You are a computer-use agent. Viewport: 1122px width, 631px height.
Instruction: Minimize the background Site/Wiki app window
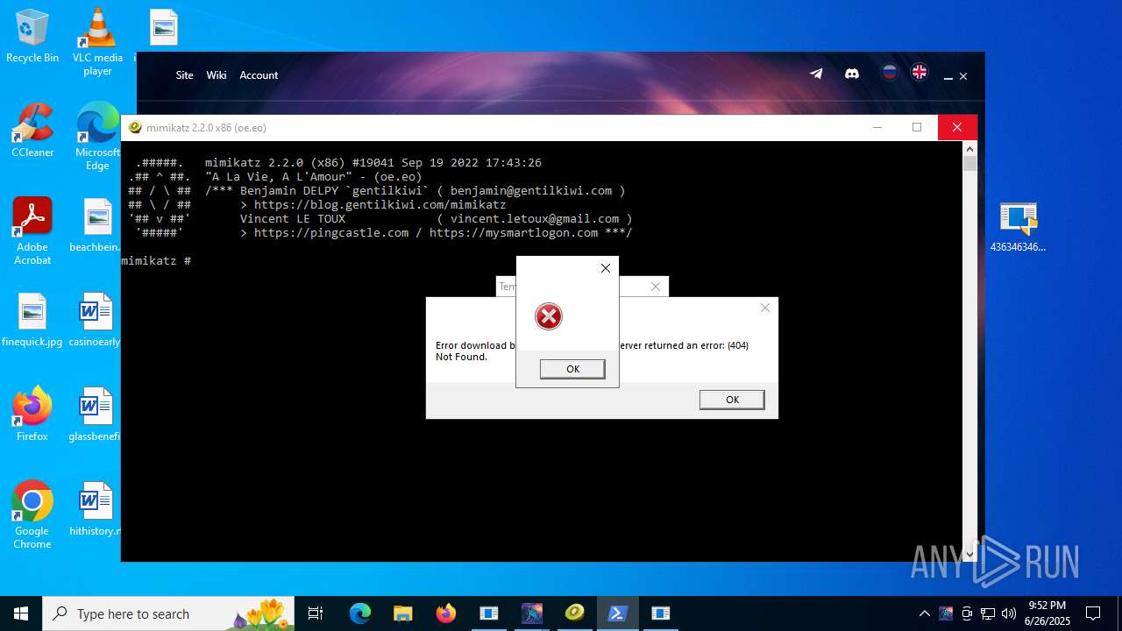[948, 77]
